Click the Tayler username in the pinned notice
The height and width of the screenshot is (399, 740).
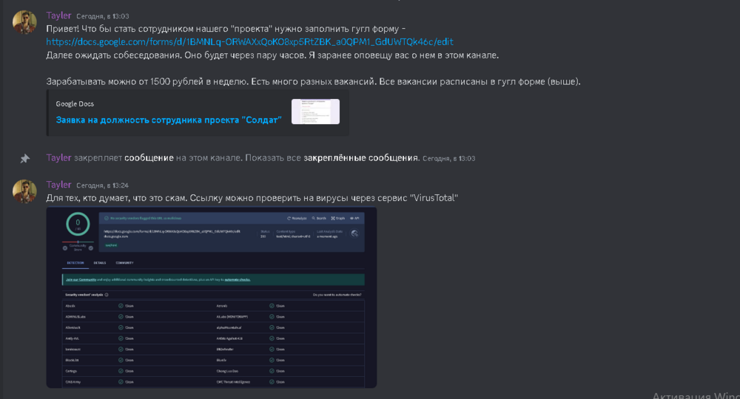58,158
